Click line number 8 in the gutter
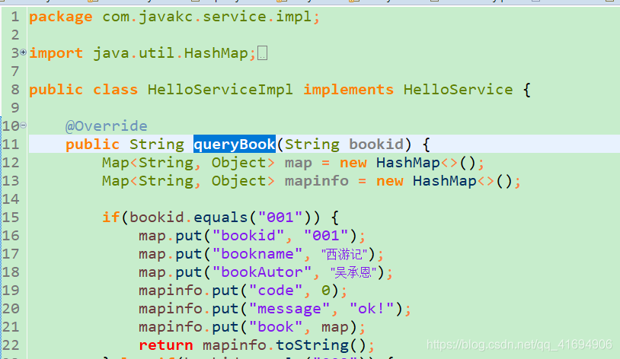Image resolution: width=620 pixels, height=359 pixels. 15,90
